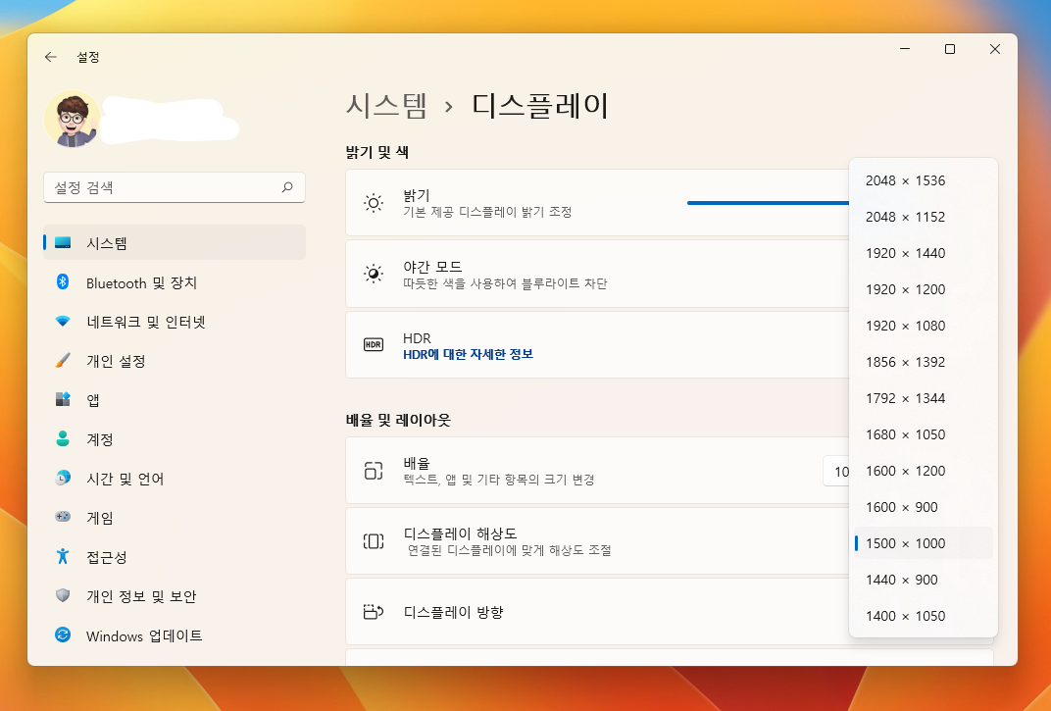This screenshot has height=711, width=1051.
Task: Open the 야간 모드 row
Action: (597, 274)
